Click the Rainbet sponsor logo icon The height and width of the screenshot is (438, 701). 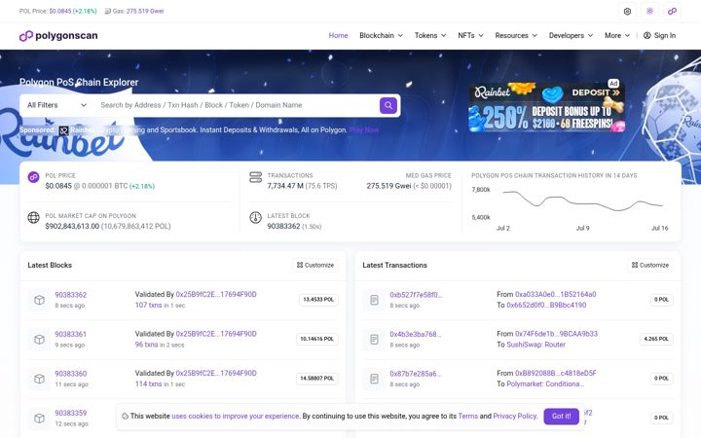pos(64,130)
